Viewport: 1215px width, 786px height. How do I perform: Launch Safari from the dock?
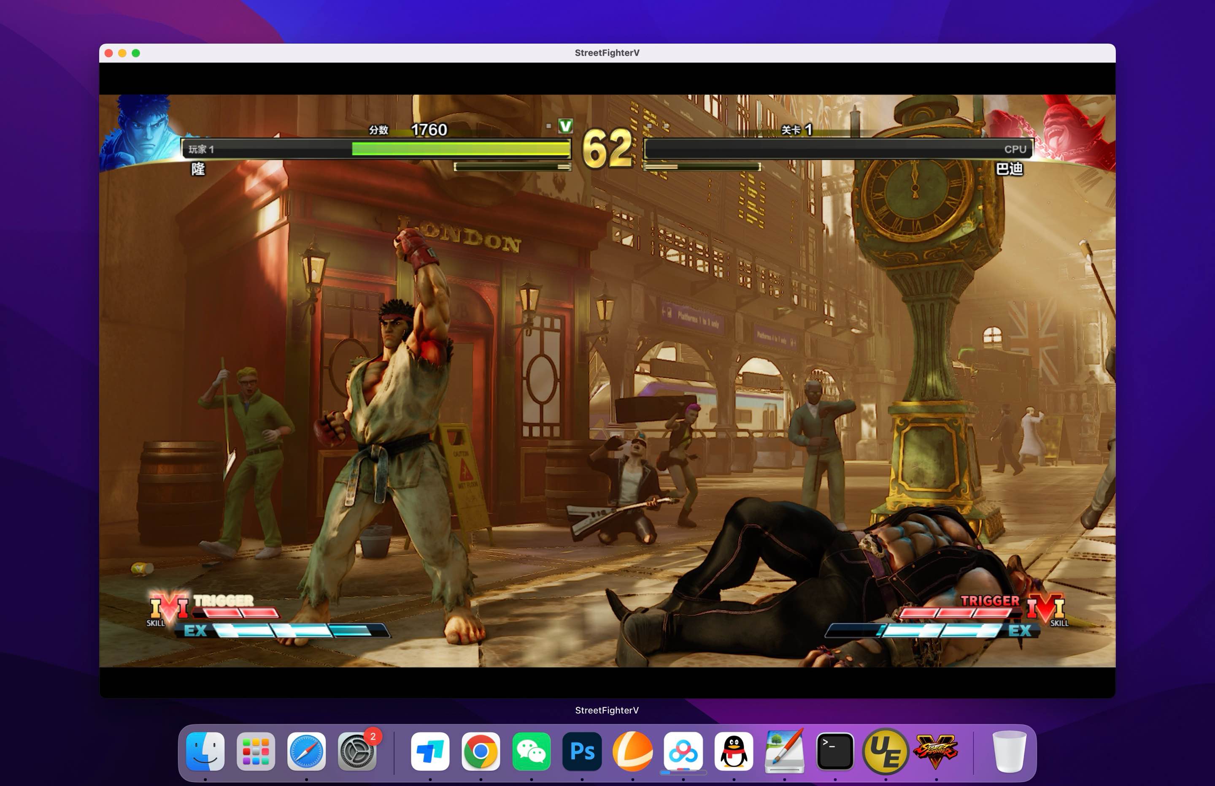click(306, 751)
